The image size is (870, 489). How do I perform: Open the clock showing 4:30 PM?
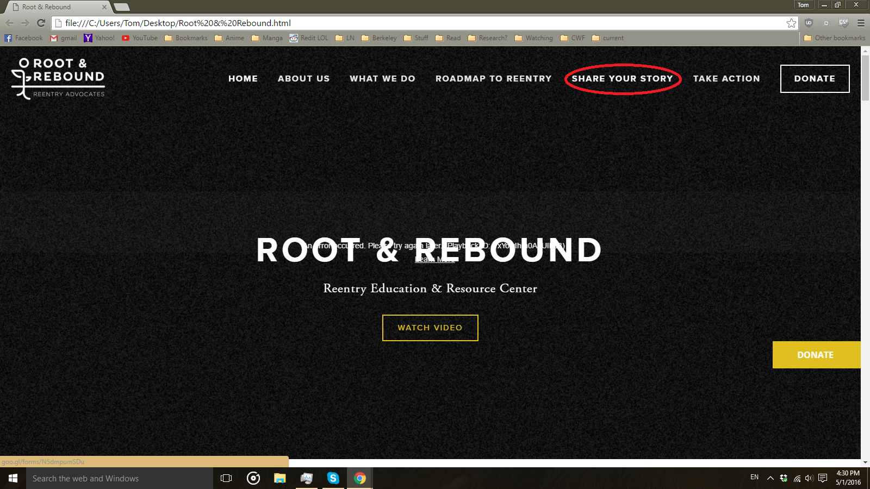tap(848, 478)
